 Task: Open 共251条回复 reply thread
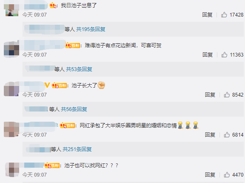[77, 149]
